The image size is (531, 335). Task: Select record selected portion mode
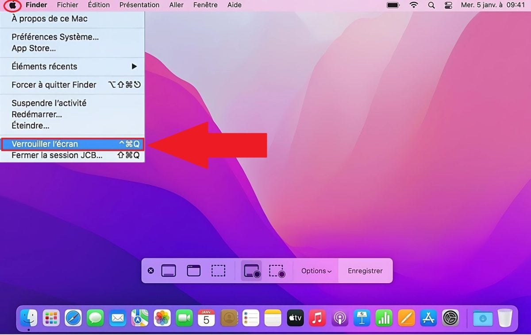point(277,271)
